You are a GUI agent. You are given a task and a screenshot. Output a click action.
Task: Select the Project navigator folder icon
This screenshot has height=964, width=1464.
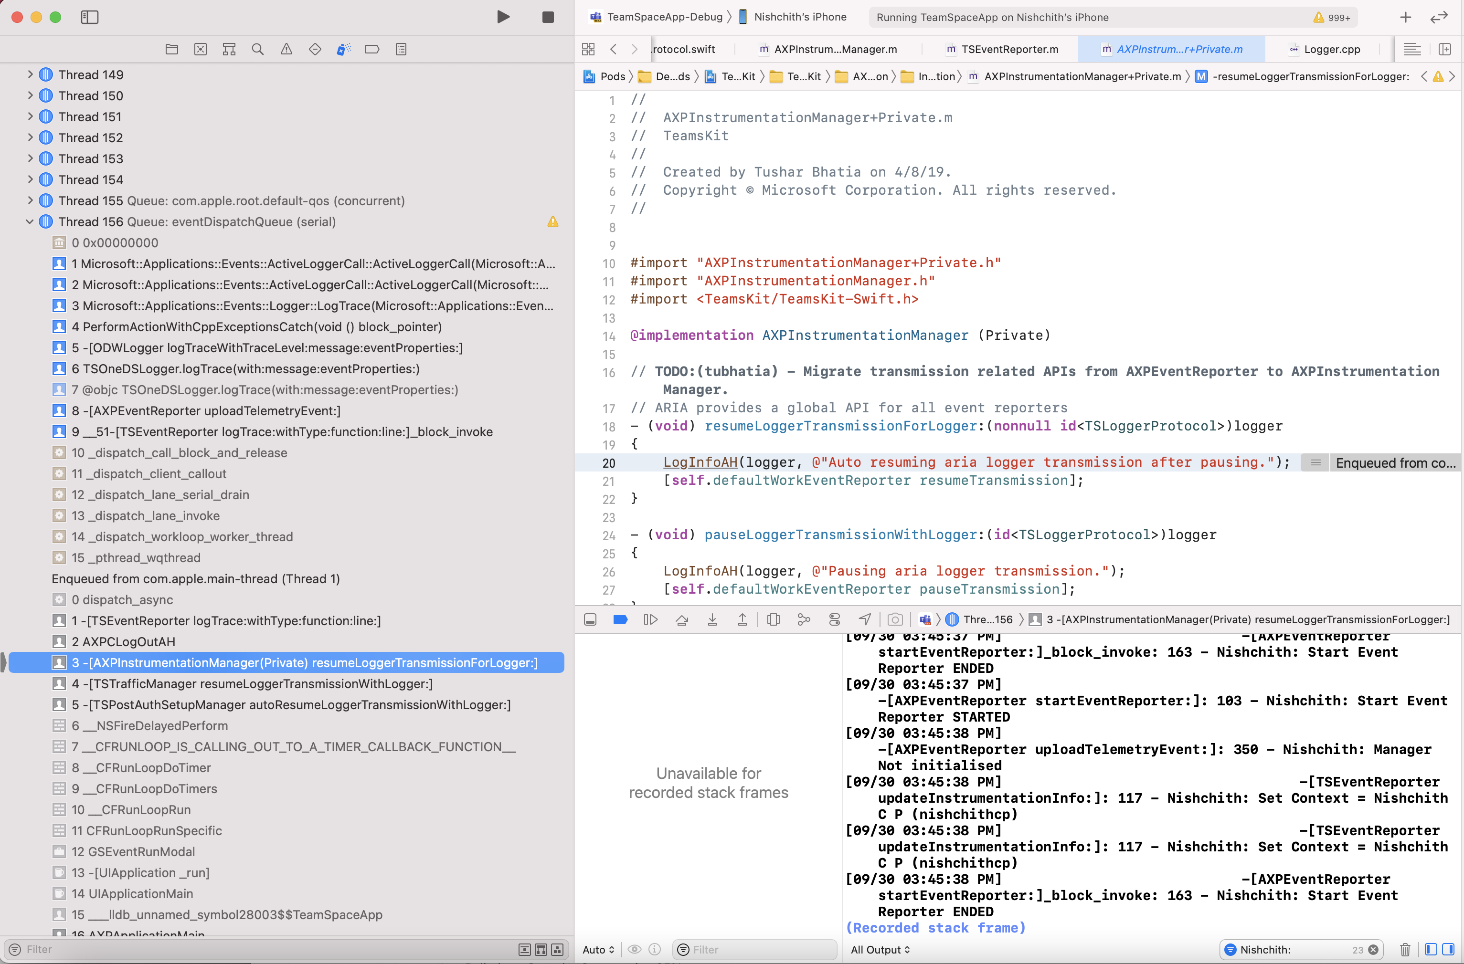[x=171, y=49]
